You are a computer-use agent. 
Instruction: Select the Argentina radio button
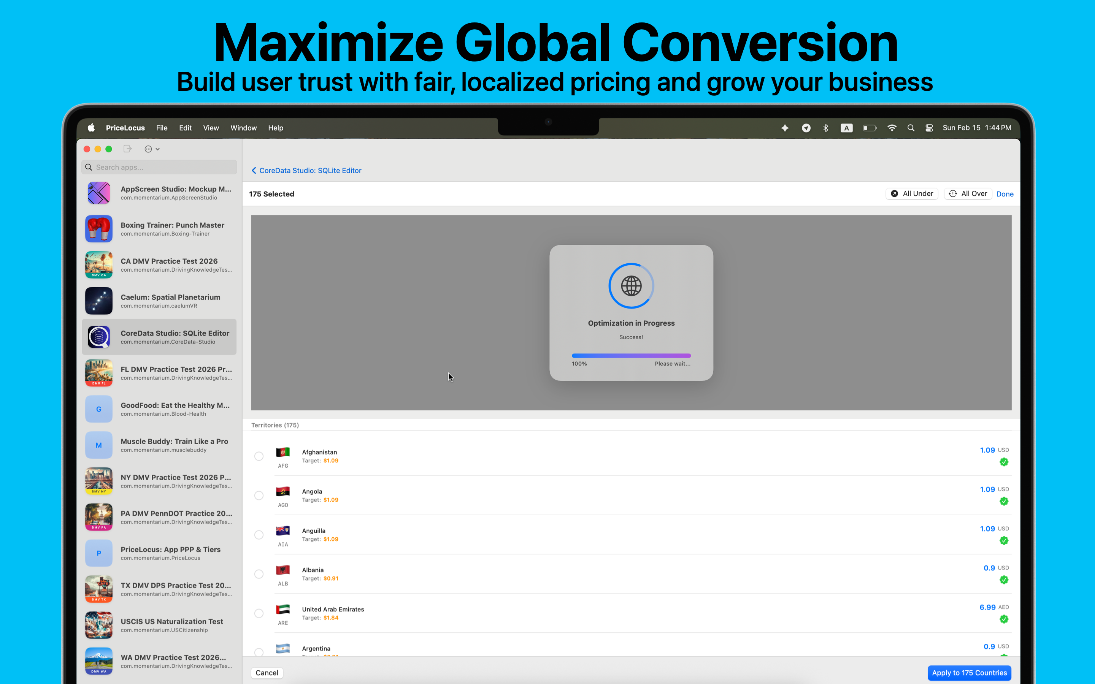pos(259,652)
